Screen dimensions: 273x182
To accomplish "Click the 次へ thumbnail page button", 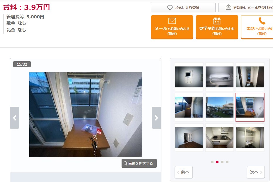I will coord(256,172).
